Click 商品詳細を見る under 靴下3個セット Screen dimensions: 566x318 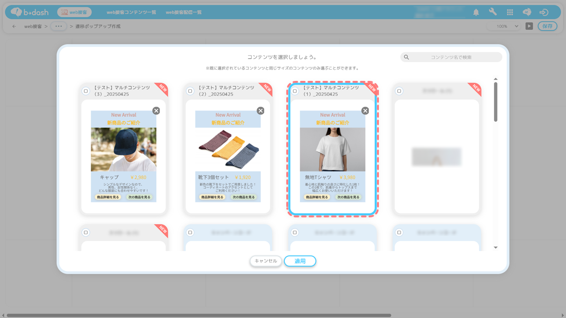point(212,197)
